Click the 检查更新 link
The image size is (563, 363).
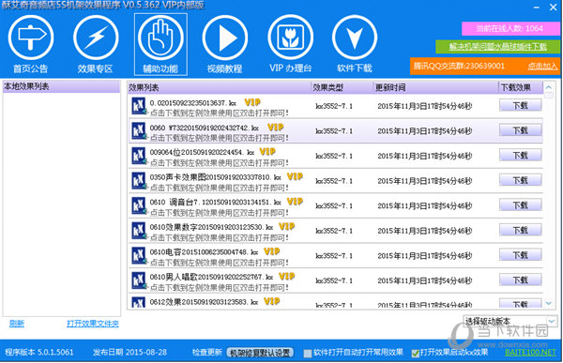206,353
